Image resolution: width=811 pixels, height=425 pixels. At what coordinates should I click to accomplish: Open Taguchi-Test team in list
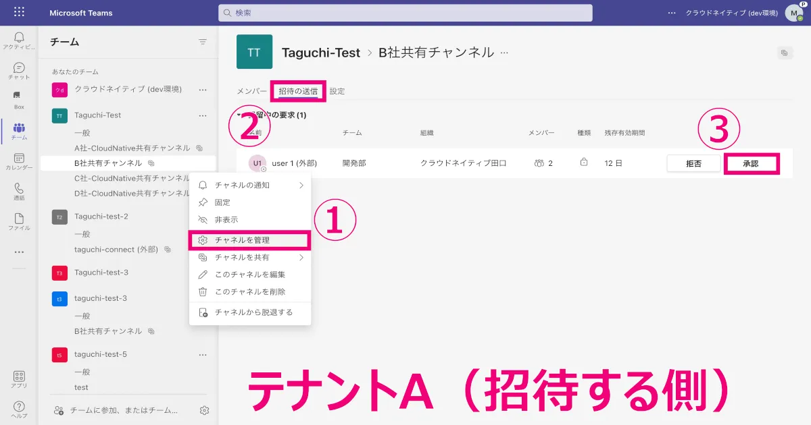(x=98, y=115)
